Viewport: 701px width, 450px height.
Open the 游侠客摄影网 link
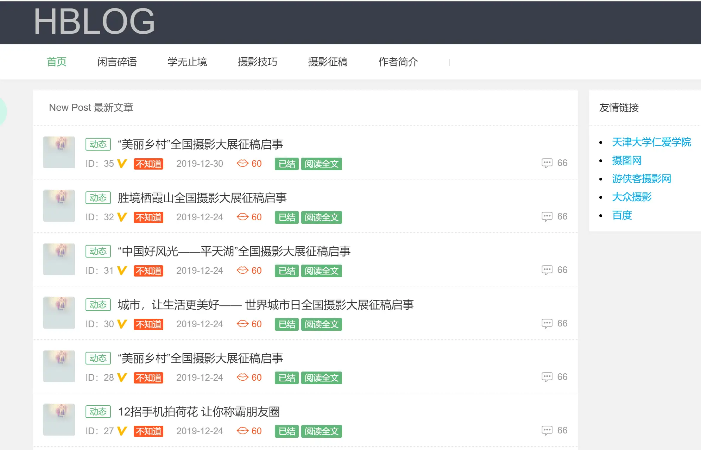pos(641,178)
